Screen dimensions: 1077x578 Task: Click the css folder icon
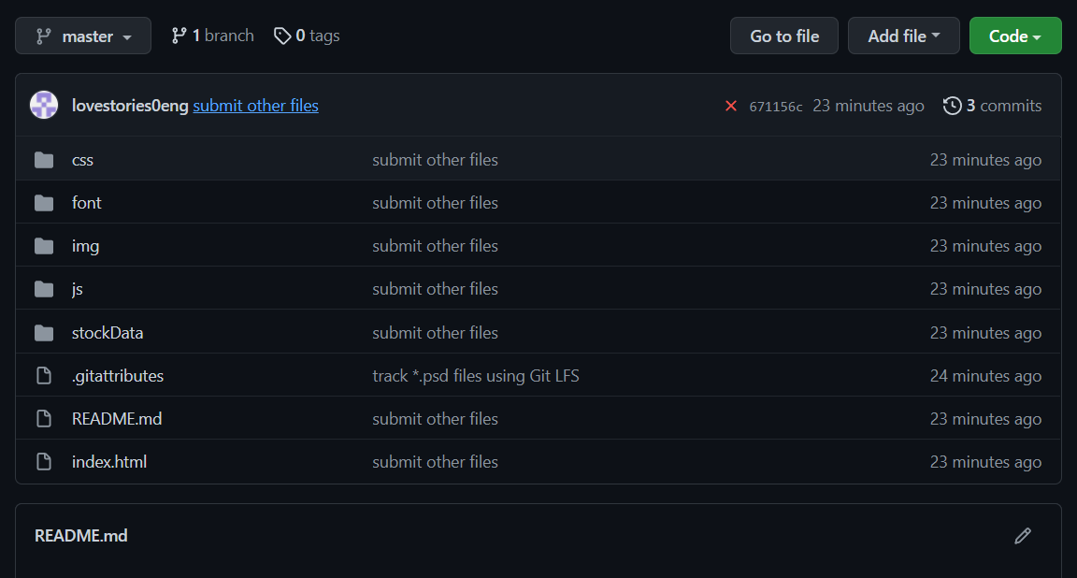pyautogui.click(x=44, y=160)
